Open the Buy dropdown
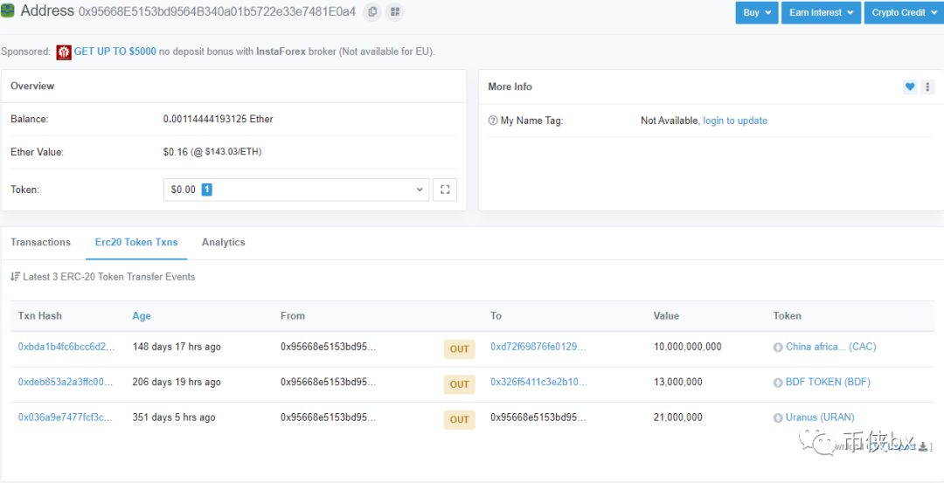The height and width of the screenshot is (483, 944). point(757,12)
